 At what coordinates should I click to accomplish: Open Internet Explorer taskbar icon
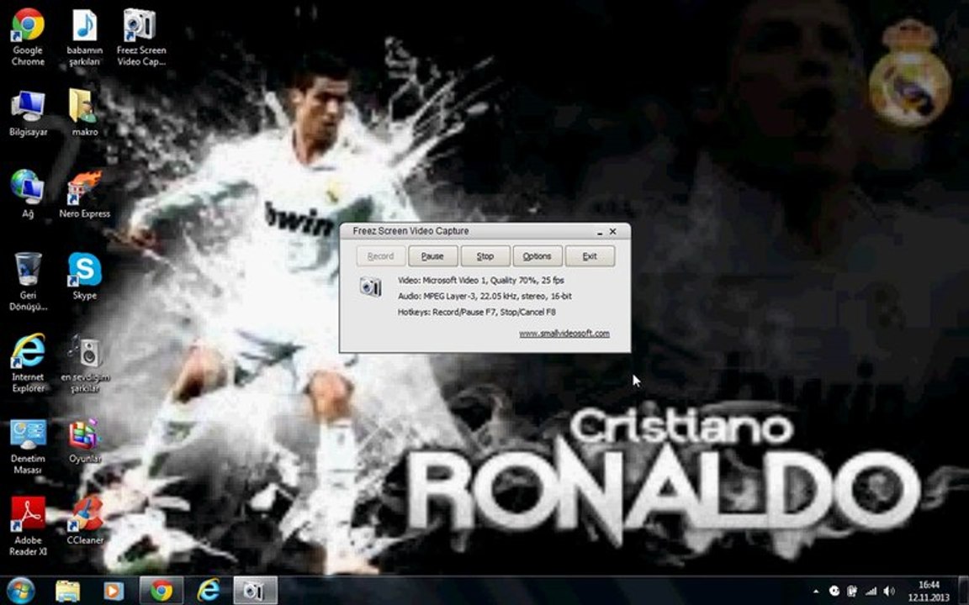209,591
